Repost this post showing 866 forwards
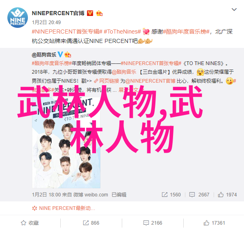The height and width of the screenshot is (230, 244). [x=91, y=223]
